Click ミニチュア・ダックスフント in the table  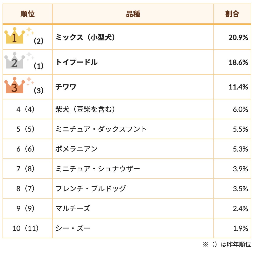pyautogui.click(x=101, y=129)
